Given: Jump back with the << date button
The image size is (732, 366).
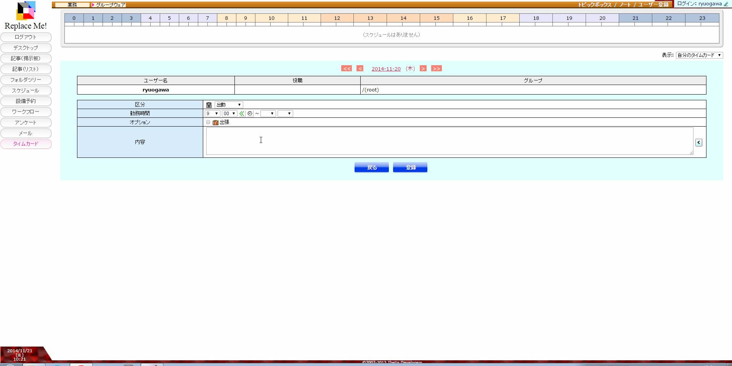Looking at the screenshot, I should pyautogui.click(x=347, y=69).
